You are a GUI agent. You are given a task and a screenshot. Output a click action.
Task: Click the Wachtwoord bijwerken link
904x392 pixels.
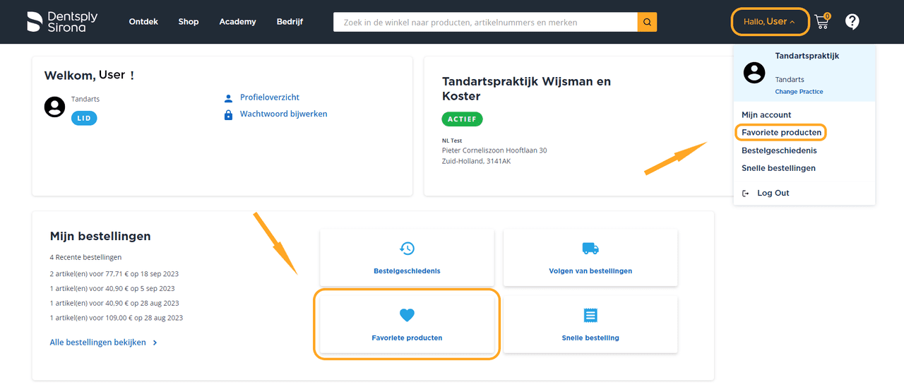coord(283,114)
